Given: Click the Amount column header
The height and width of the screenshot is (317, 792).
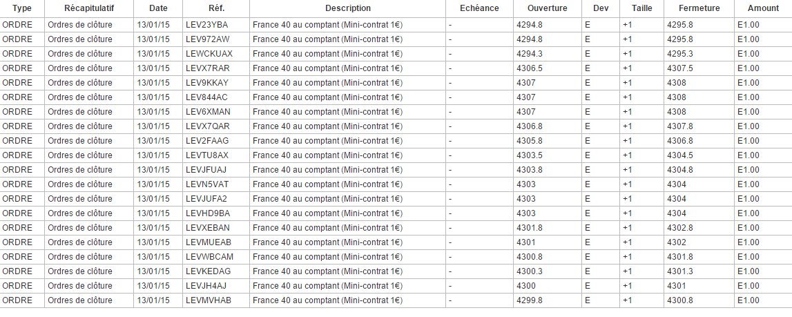Looking at the screenshot, I should (762, 8).
